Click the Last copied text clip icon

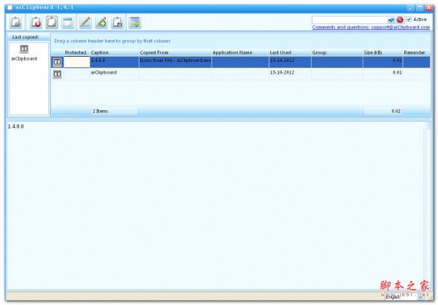[x=24, y=49]
